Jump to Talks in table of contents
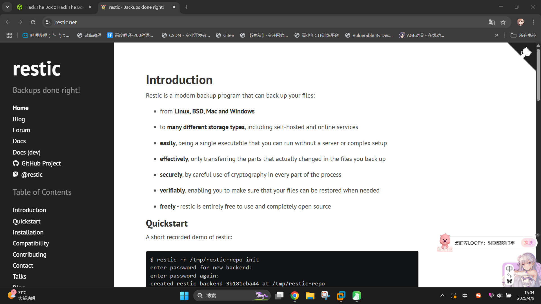 click(x=19, y=276)
